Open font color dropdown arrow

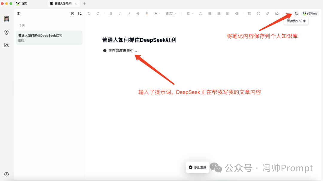pyautogui.click(x=160, y=13)
